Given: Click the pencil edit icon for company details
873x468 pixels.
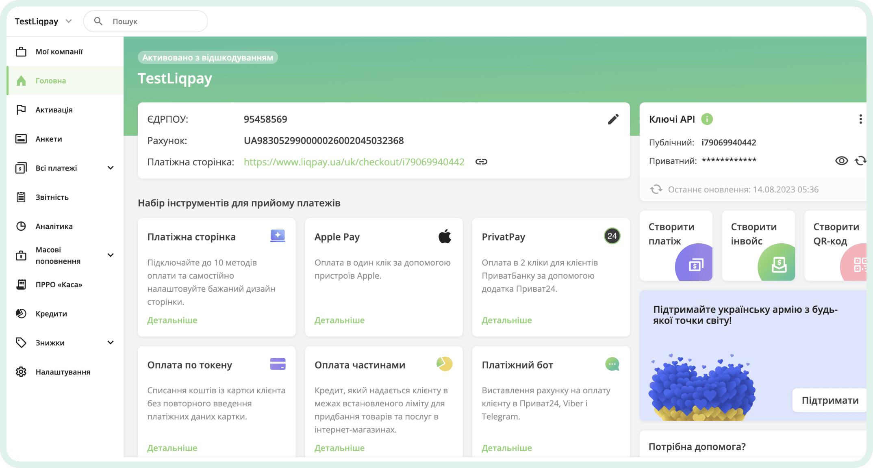Looking at the screenshot, I should click(x=613, y=119).
